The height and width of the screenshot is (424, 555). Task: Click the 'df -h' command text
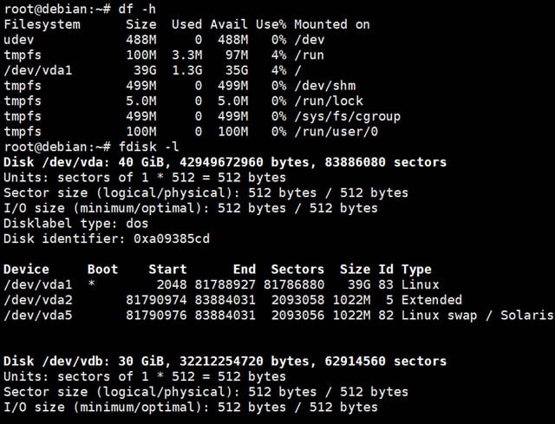pyautogui.click(x=137, y=9)
